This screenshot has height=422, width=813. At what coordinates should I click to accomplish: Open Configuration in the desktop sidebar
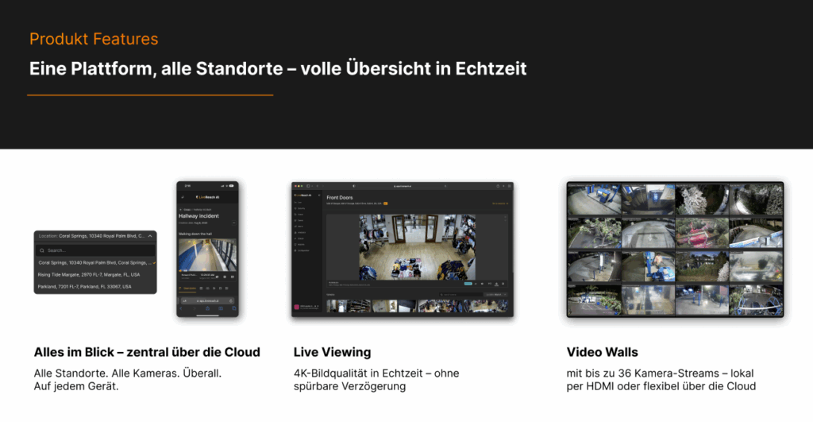(x=302, y=250)
